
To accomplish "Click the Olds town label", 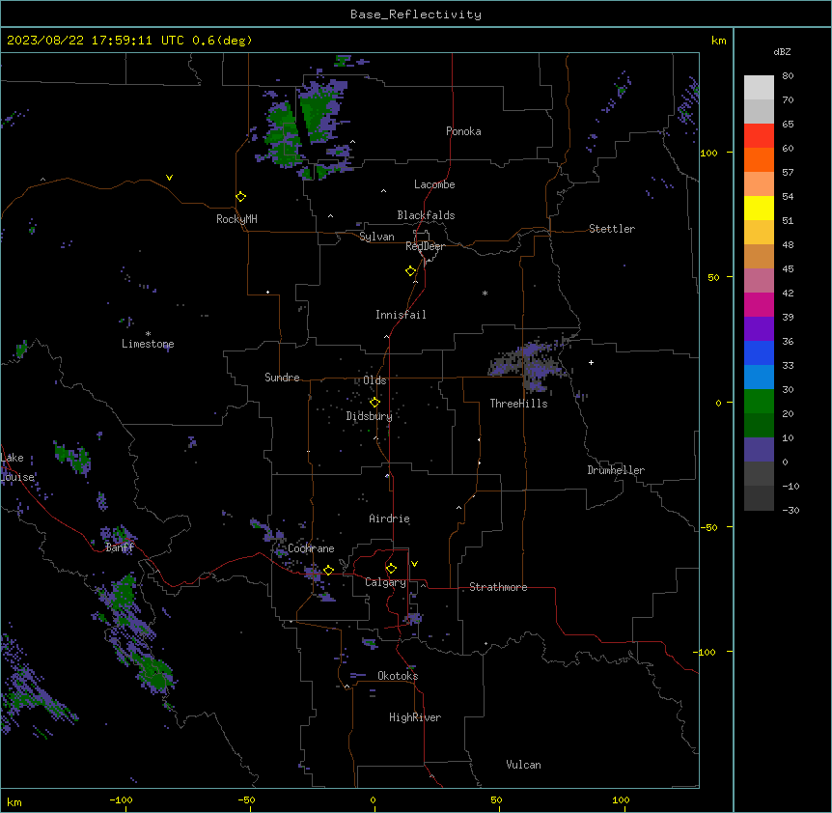I will point(374,380).
